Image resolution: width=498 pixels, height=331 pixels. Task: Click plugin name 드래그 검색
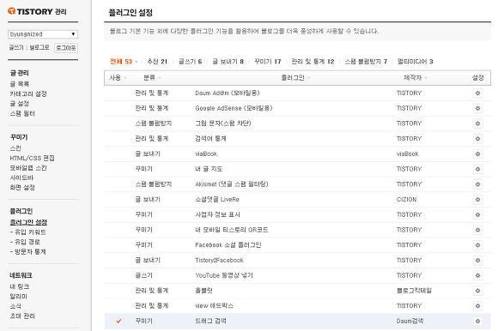[x=210, y=322]
